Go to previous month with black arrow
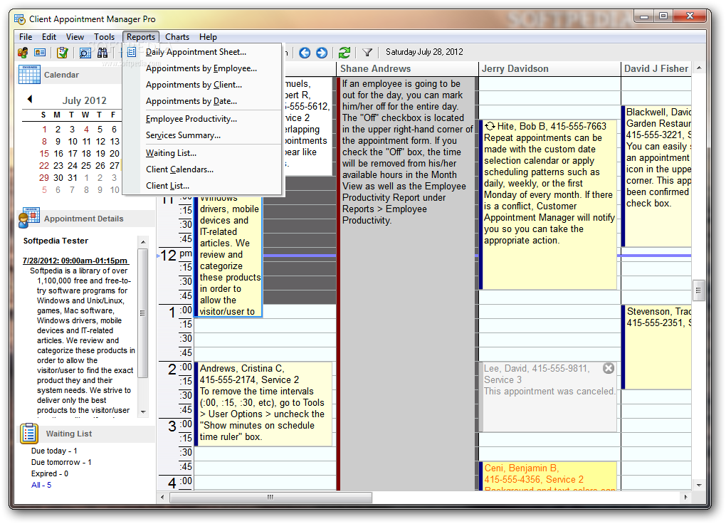726x524 pixels. [x=30, y=99]
